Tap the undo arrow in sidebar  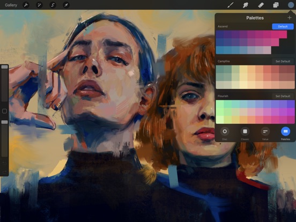pyautogui.click(x=4, y=162)
